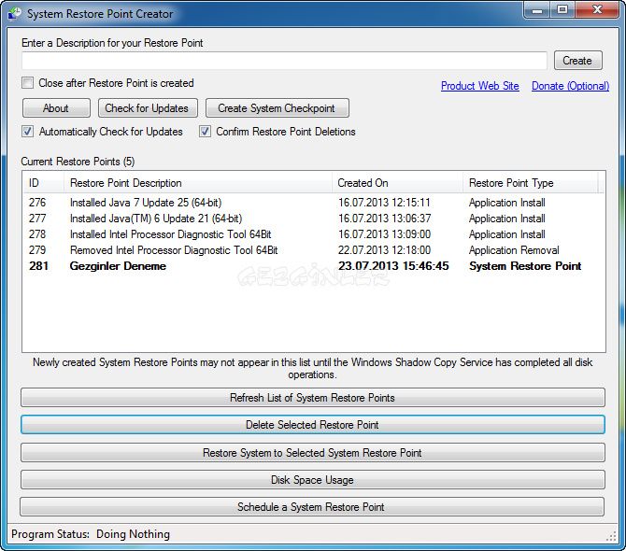Toggle Automatically Check for Updates checkbox
626x551 pixels.
click(27, 132)
